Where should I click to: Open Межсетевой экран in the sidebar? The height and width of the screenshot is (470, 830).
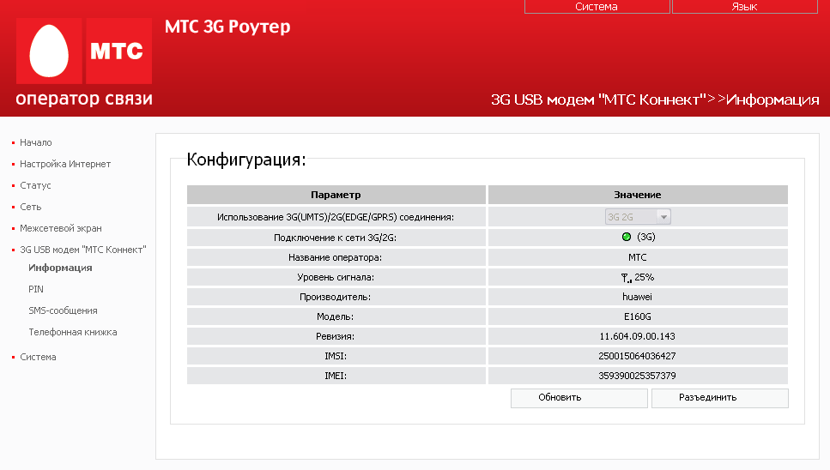(61, 228)
